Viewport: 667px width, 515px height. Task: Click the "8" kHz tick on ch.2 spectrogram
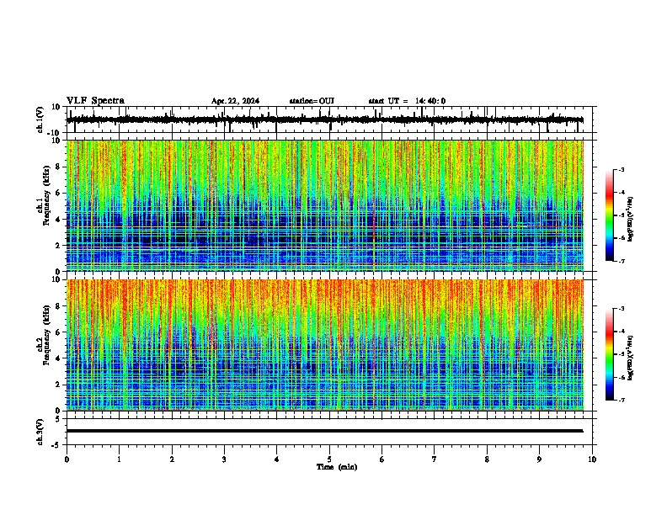(x=58, y=306)
